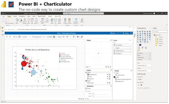This screenshot has height=104, width=169.
Task: Click the Width input field in Attributes
Action: pos(101,94)
